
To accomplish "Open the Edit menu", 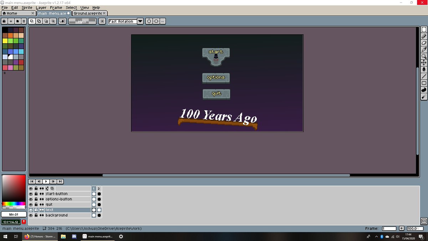I will tap(15, 7).
